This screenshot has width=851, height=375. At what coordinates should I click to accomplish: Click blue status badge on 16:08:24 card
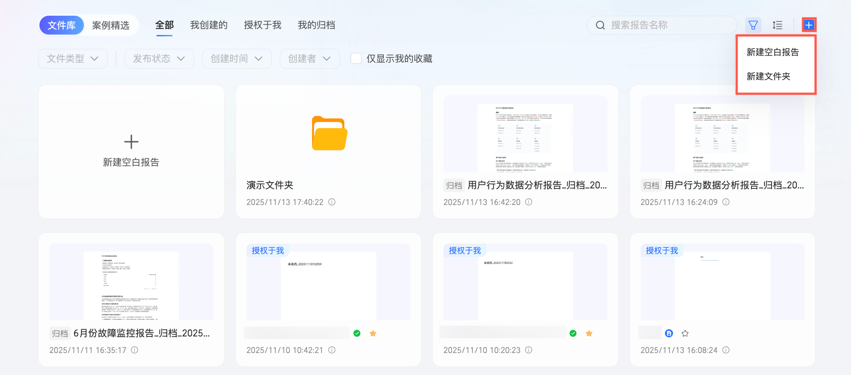coord(669,333)
